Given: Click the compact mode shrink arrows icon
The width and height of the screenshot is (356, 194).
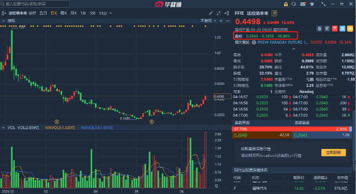Looking at the screenshot, I should pyautogui.click(x=324, y=4).
